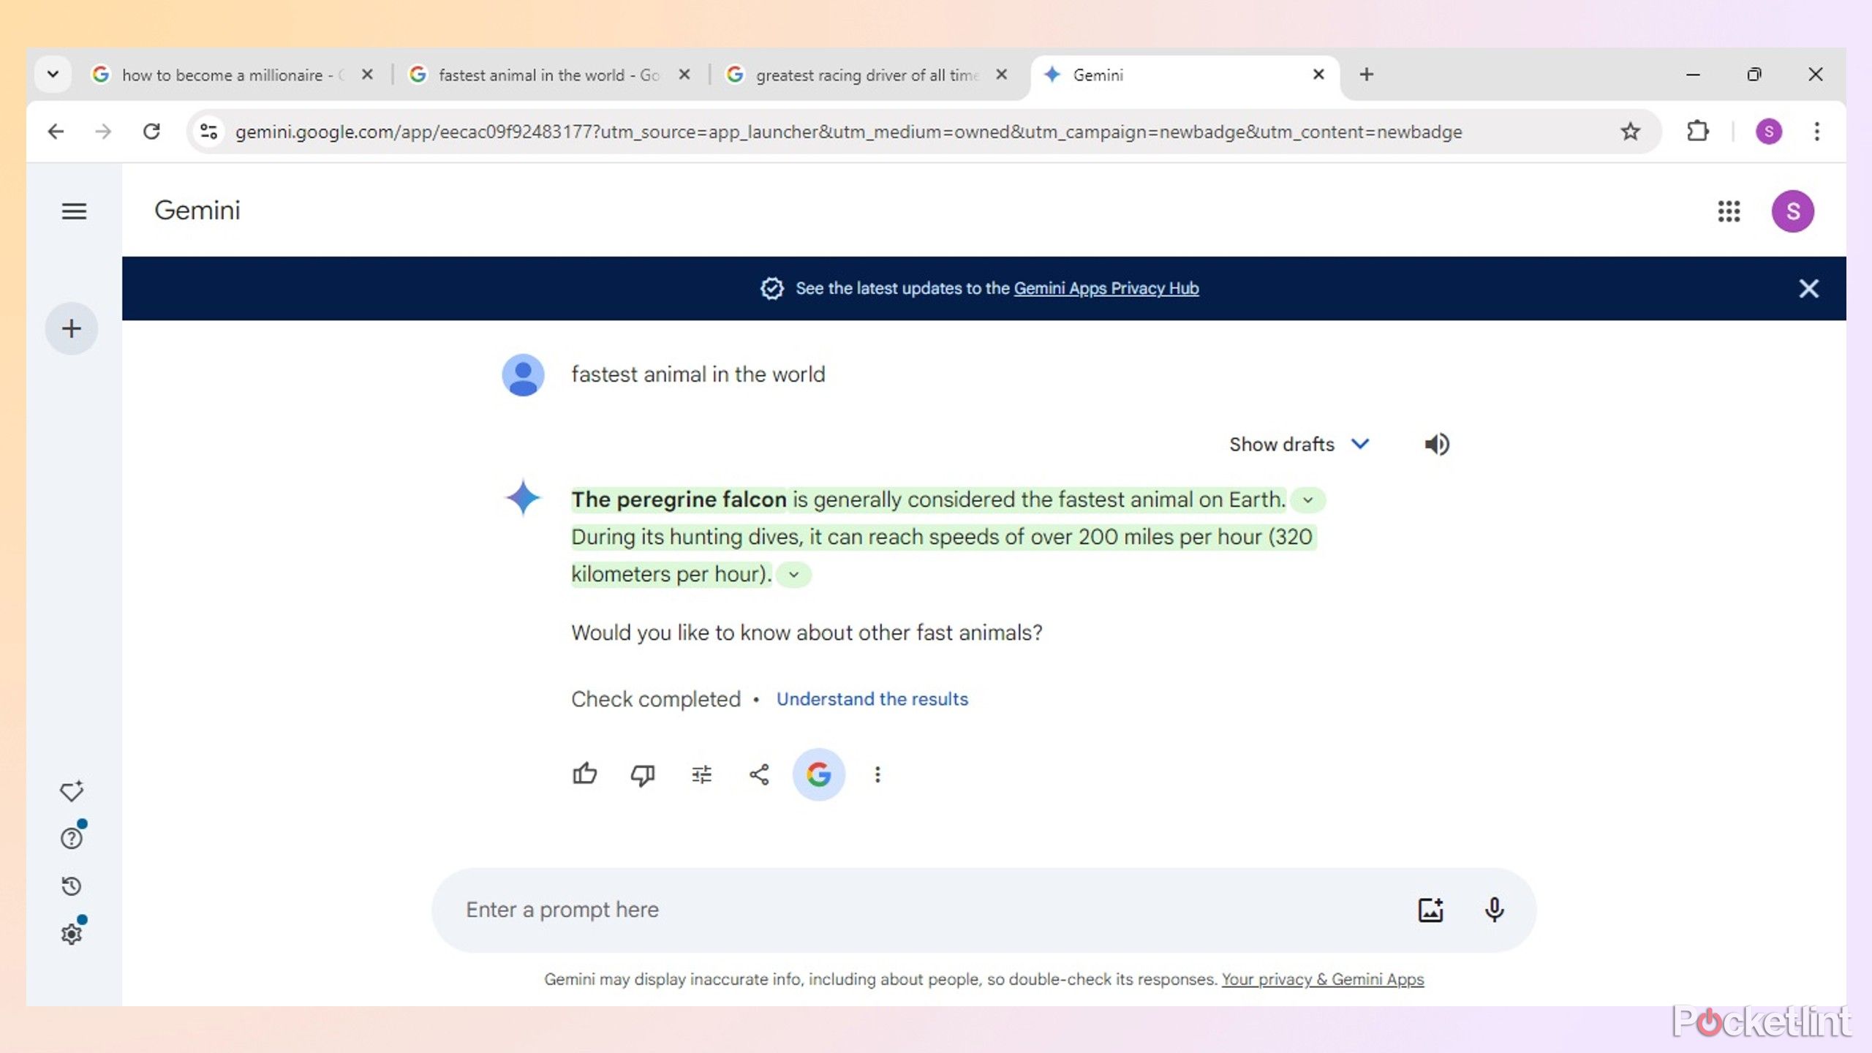Give thumbs down to the response
This screenshot has width=1872, height=1053.
[x=643, y=774]
